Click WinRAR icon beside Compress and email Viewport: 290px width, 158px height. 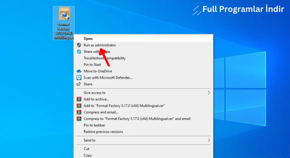tap(79, 112)
